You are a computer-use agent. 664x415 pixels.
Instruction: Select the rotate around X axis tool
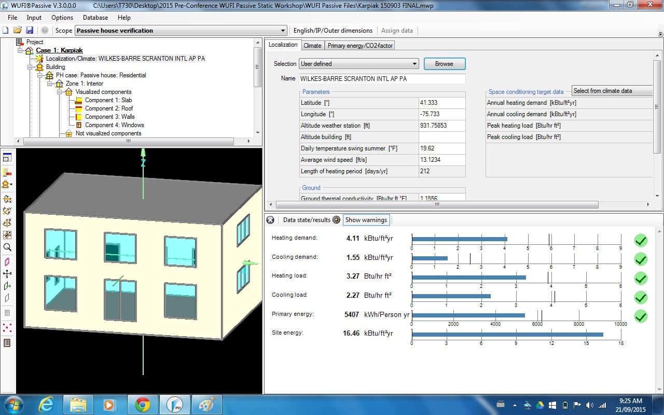[x=7, y=199]
